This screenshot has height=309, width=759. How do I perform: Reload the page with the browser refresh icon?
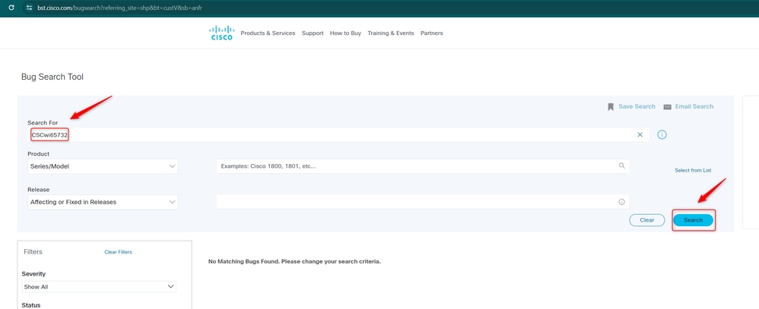click(11, 8)
